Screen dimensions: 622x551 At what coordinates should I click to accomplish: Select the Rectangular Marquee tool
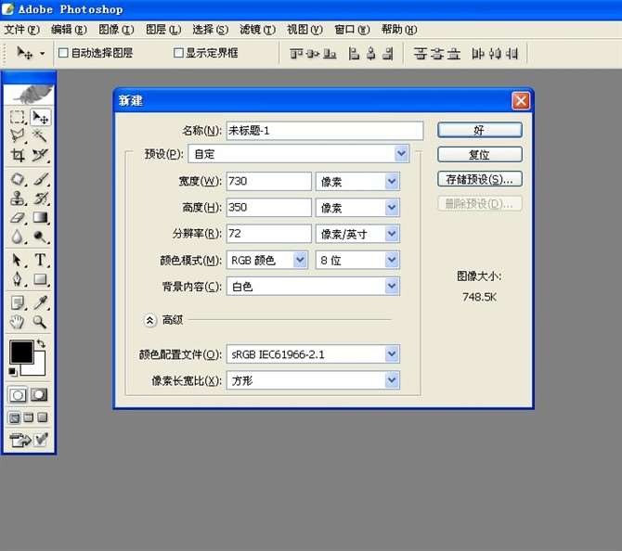point(17,117)
